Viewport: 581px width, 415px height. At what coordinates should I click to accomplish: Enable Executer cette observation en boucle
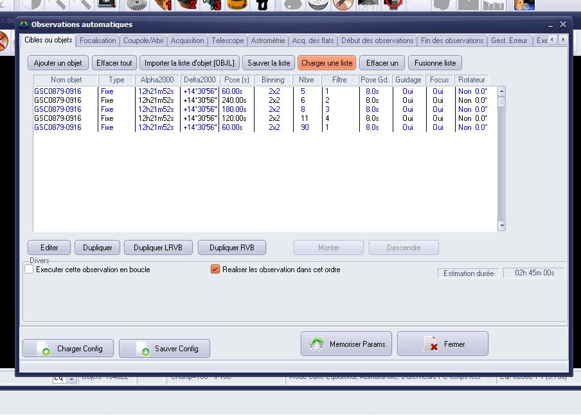(x=29, y=270)
